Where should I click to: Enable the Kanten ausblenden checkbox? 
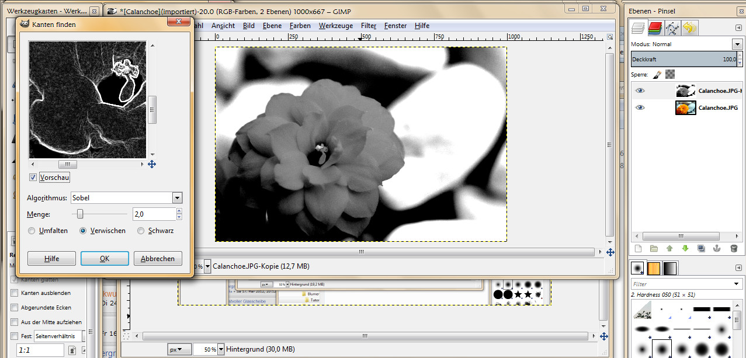click(15, 293)
